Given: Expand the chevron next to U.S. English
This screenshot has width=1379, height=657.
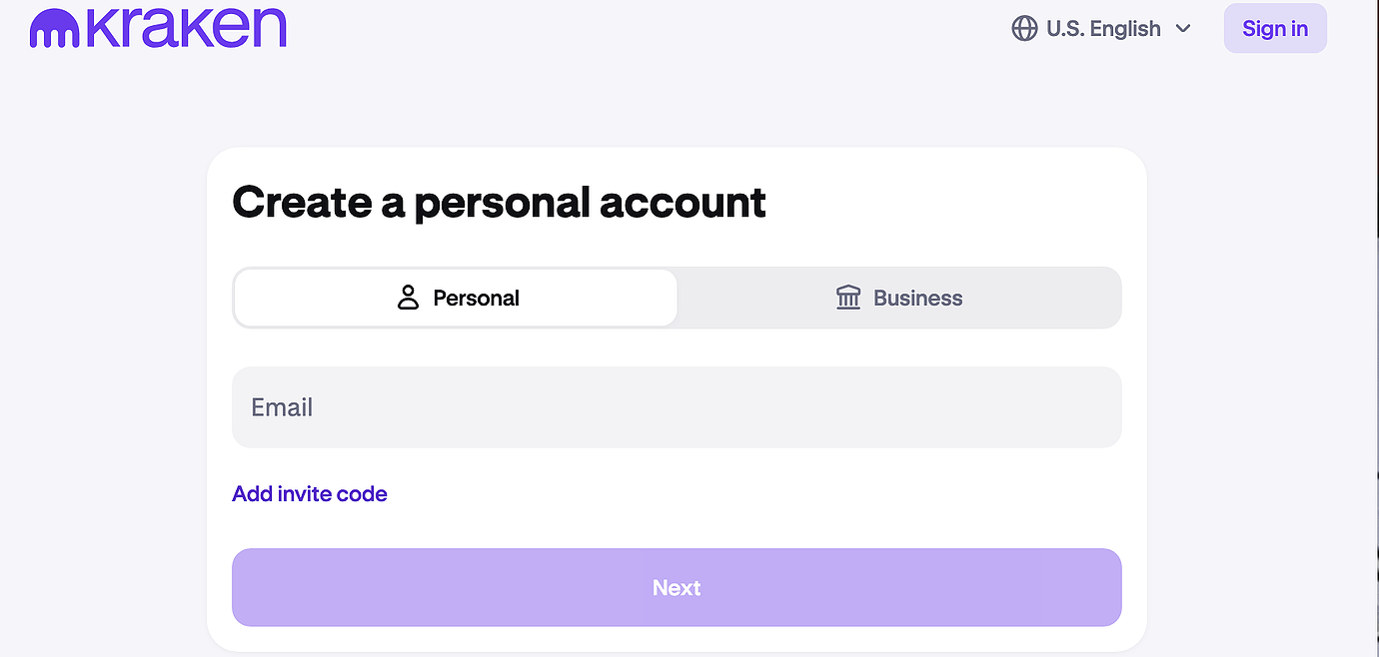Looking at the screenshot, I should coord(1183,28).
